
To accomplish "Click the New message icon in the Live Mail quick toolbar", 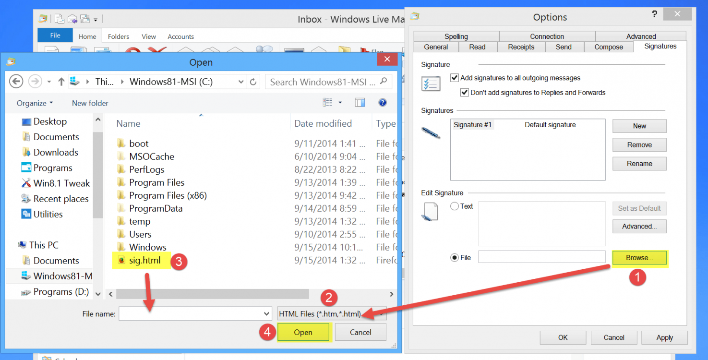I will click(x=59, y=19).
